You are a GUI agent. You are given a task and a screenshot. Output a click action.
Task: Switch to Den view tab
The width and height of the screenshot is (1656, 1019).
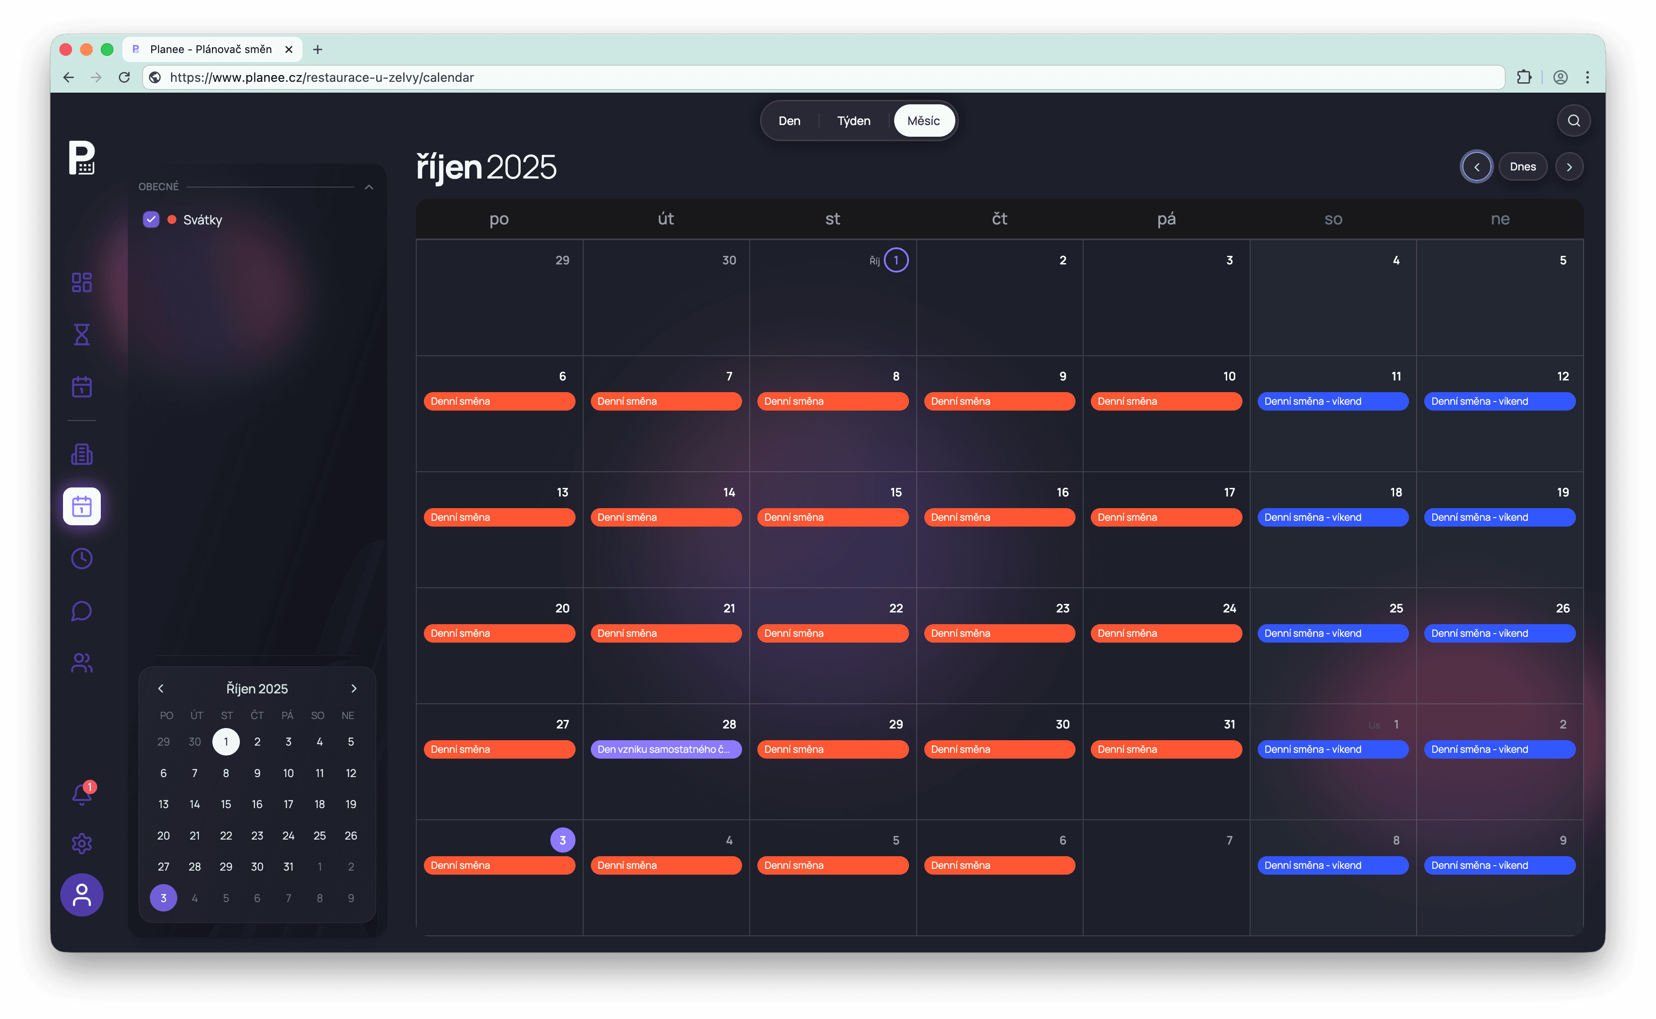789,121
